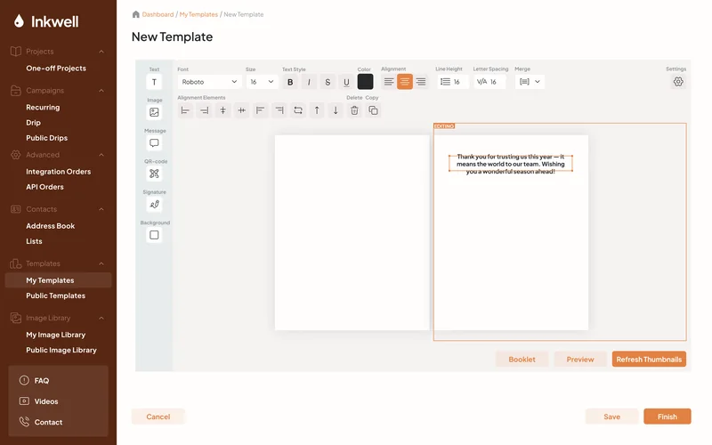
Task: Go to home via breadcrumb icon
Action: (x=135, y=14)
